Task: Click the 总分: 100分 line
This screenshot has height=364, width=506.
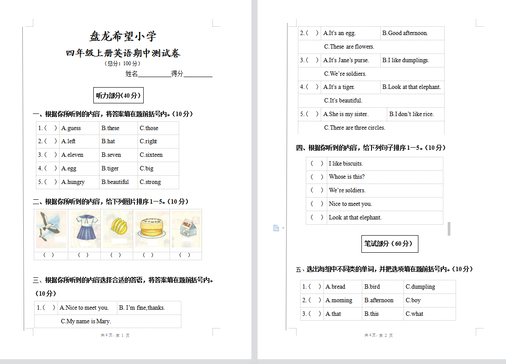Action: tap(122, 64)
